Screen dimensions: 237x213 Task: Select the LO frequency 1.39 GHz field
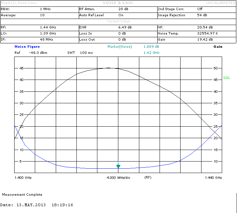[48, 34]
